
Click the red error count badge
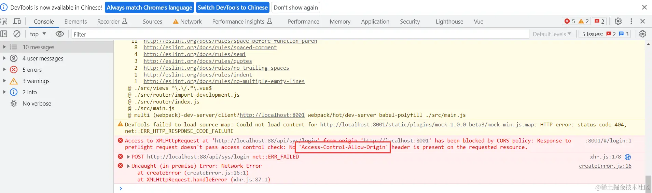(570, 21)
